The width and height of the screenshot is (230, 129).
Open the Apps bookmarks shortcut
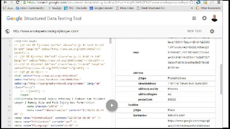coord(8,8)
